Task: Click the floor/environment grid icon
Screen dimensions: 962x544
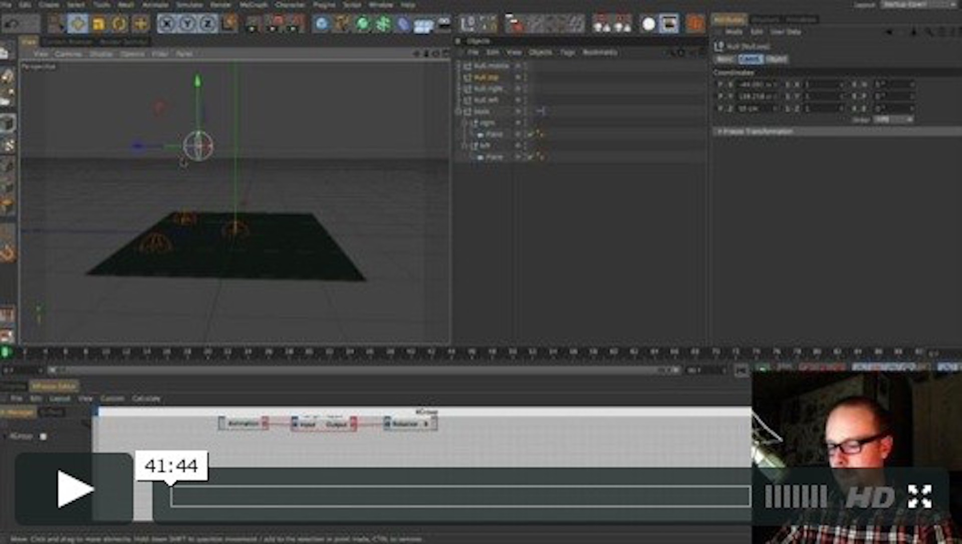Action: click(x=424, y=25)
